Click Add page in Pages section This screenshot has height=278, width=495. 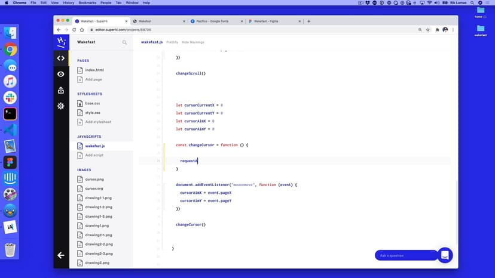click(93, 79)
